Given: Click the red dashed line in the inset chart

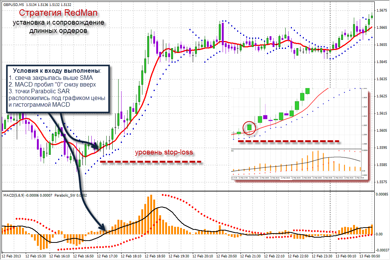Looking at the screenshot, I should point(289,141).
